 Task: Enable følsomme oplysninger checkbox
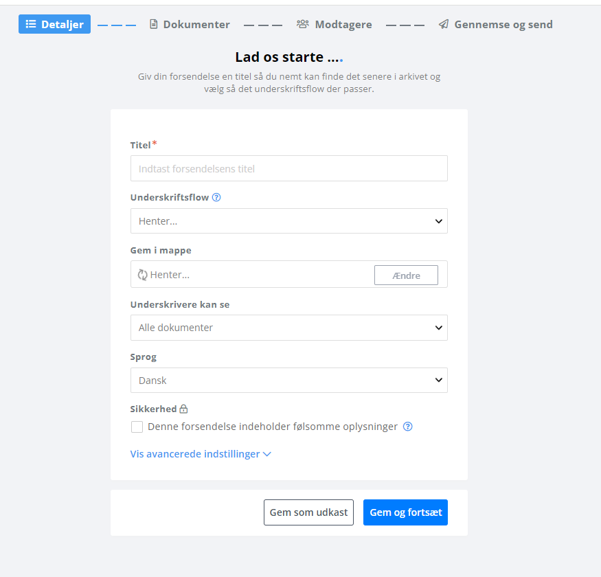[137, 427]
